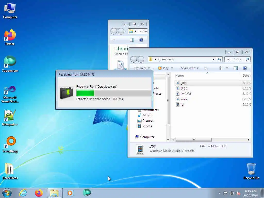Expand the Play options arrow

click(x=172, y=68)
